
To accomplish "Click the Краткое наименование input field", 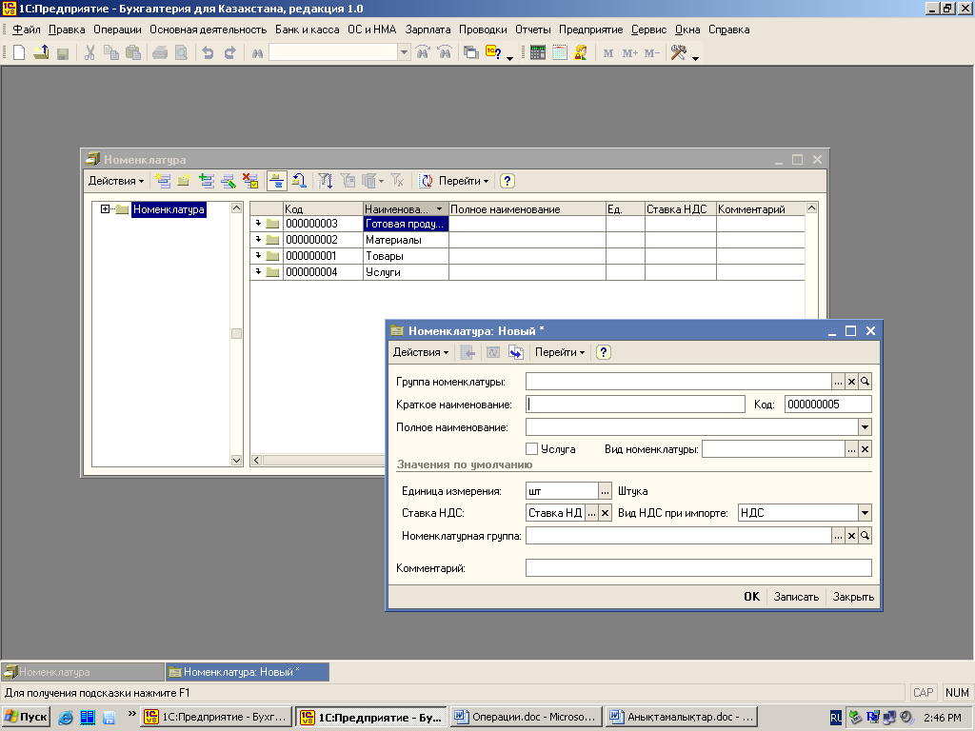I will pos(635,404).
